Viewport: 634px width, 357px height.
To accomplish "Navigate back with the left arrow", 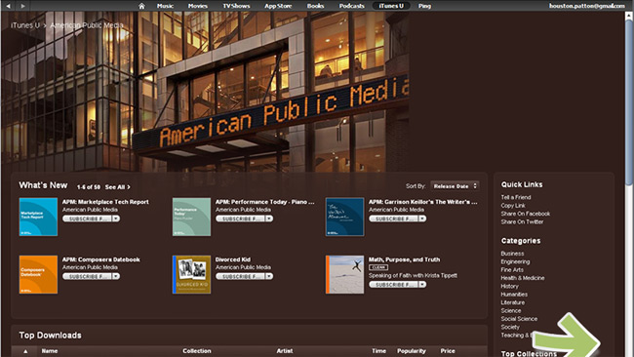I will click(x=8, y=6).
